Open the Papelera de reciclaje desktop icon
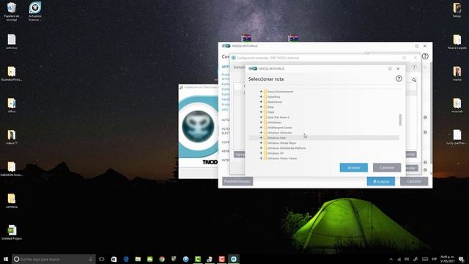Viewport: 469px width, 264px height. (12, 12)
